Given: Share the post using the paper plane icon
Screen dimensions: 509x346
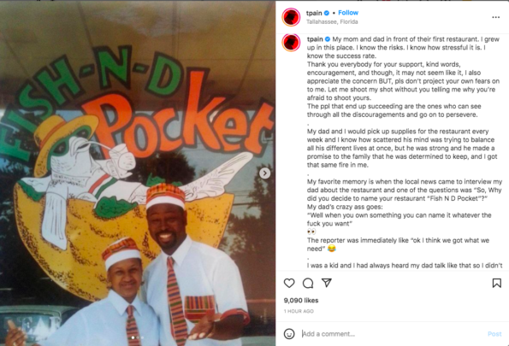Looking at the screenshot, I should coord(326,283).
